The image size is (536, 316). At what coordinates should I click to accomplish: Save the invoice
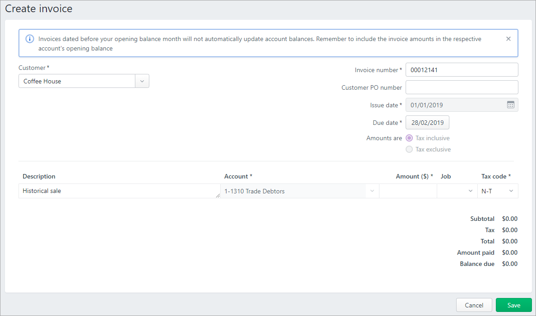[x=513, y=305]
